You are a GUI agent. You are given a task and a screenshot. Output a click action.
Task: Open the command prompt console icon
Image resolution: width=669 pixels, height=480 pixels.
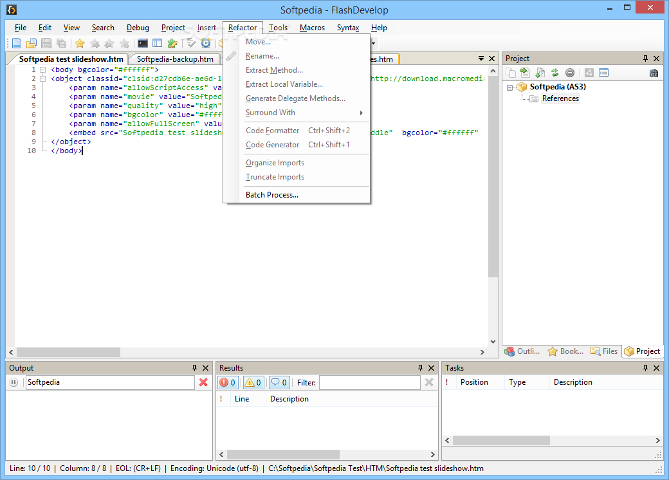point(143,43)
